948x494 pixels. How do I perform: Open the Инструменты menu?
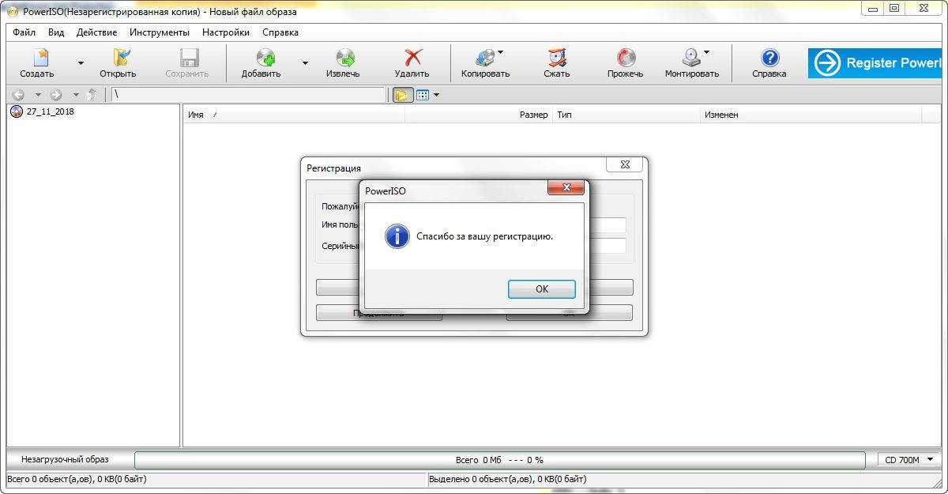[x=160, y=32]
